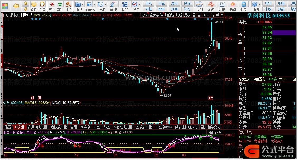Open the 自选 watchlist folder icon
The height and width of the screenshot is (160, 298).
(78, 6)
